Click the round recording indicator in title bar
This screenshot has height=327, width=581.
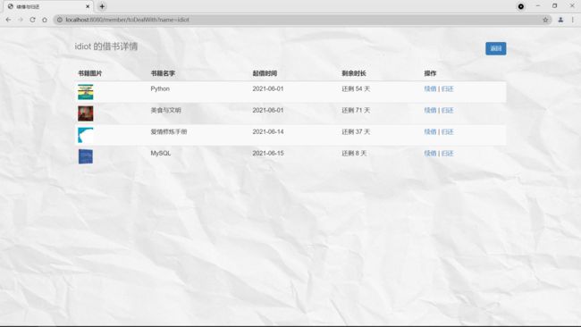click(520, 6)
